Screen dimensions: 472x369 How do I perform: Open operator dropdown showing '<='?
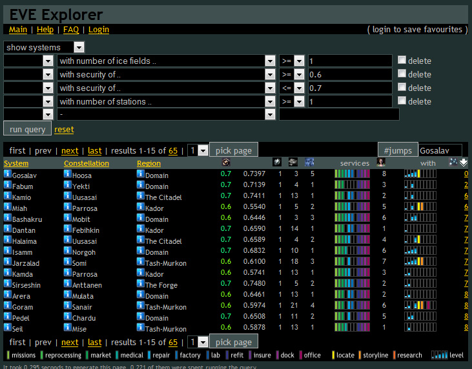(x=292, y=88)
